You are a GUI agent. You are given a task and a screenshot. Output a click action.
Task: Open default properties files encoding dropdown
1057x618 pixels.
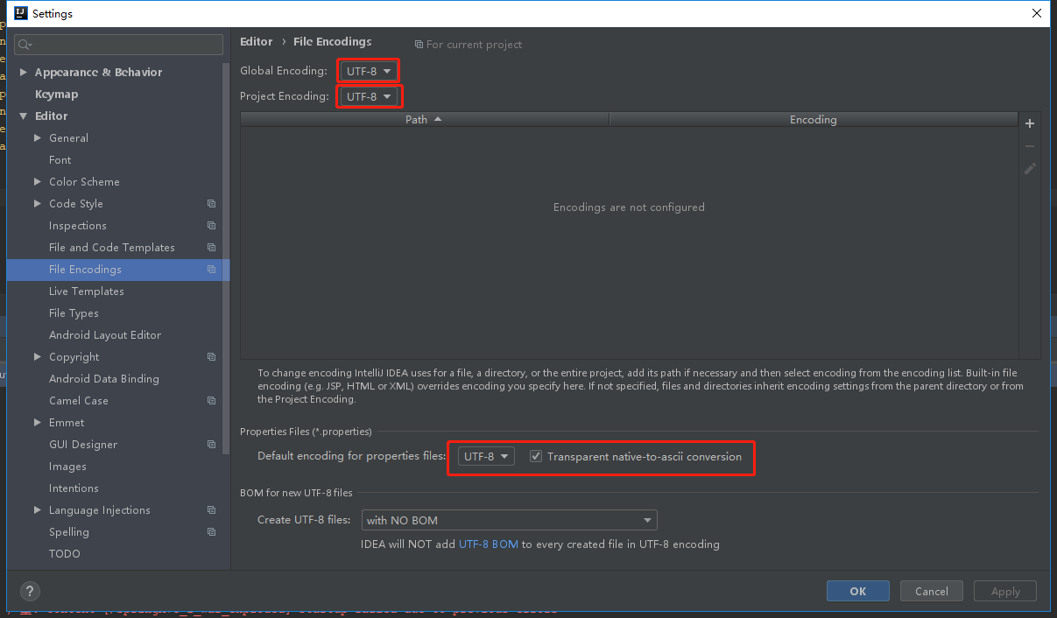486,456
